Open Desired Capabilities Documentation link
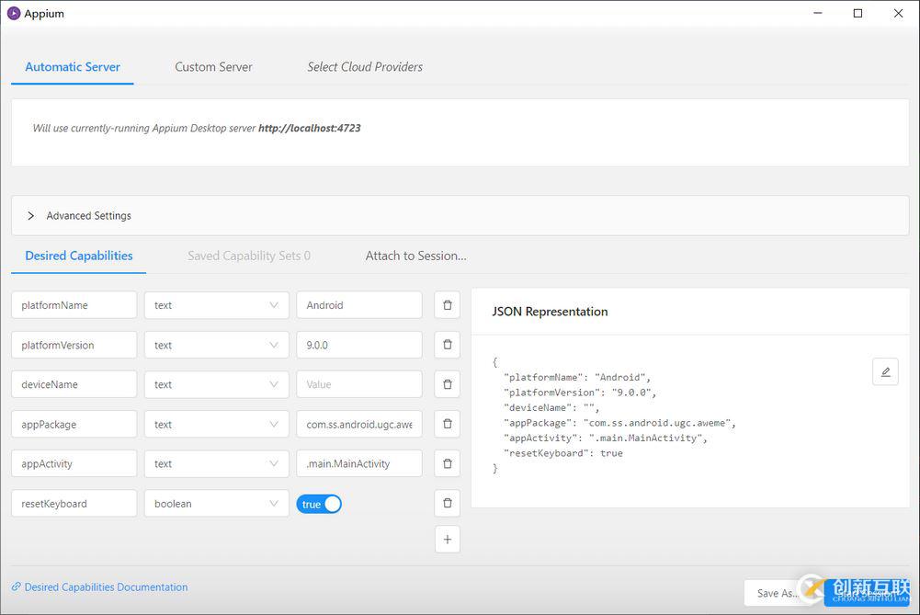The height and width of the screenshot is (615, 920). 106,587
